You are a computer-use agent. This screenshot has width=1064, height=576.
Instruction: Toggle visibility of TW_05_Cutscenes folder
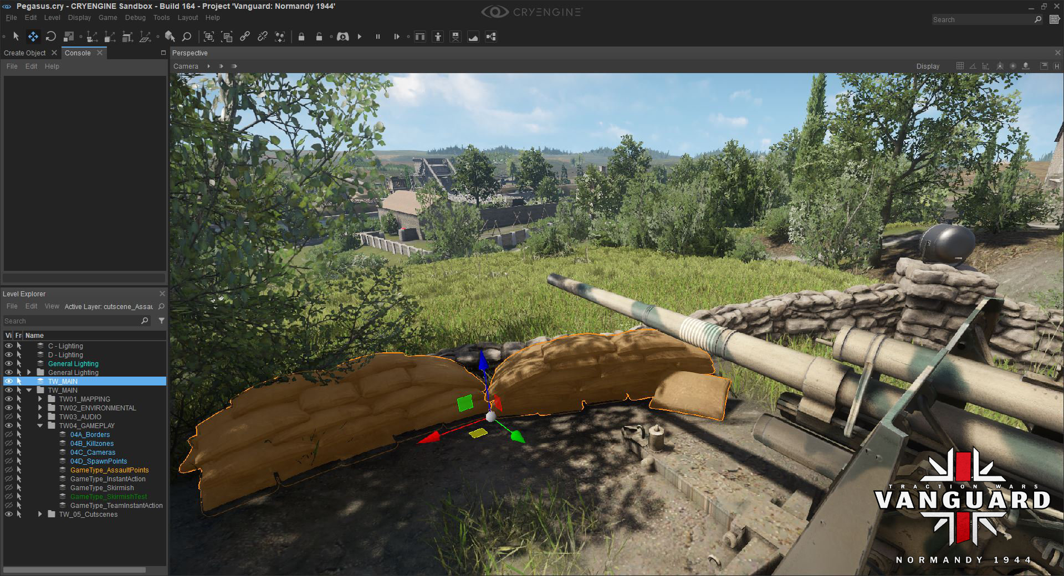[x=8, y=514]
